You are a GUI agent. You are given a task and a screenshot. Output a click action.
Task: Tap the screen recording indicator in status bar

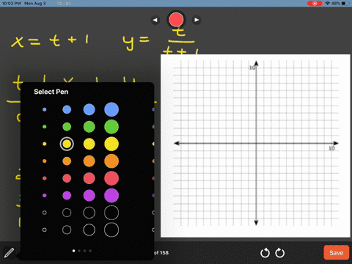pos(315,4)
